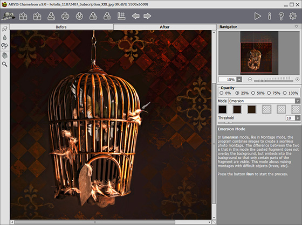Collapse the Navigator panel triangle

click(x=297, y=27)
